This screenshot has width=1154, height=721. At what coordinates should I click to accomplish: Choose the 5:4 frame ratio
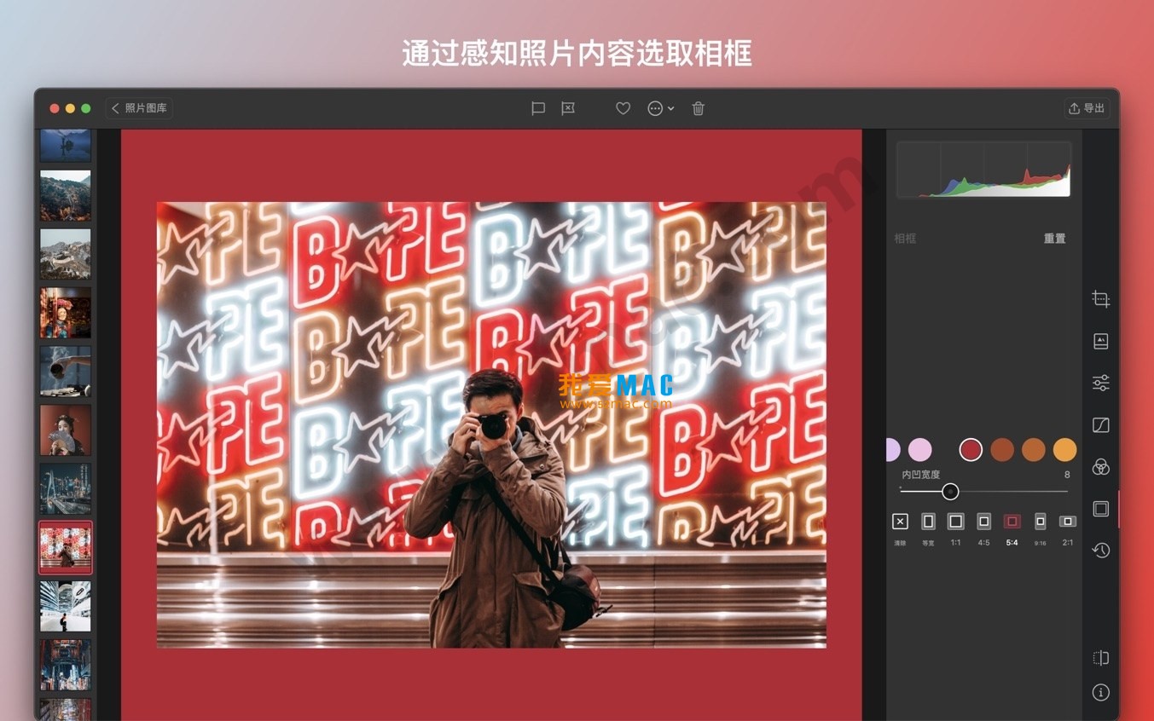tap(1012, 522)
